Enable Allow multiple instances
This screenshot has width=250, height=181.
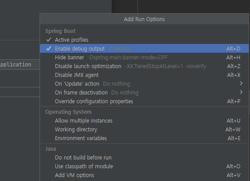pos(144,120)
